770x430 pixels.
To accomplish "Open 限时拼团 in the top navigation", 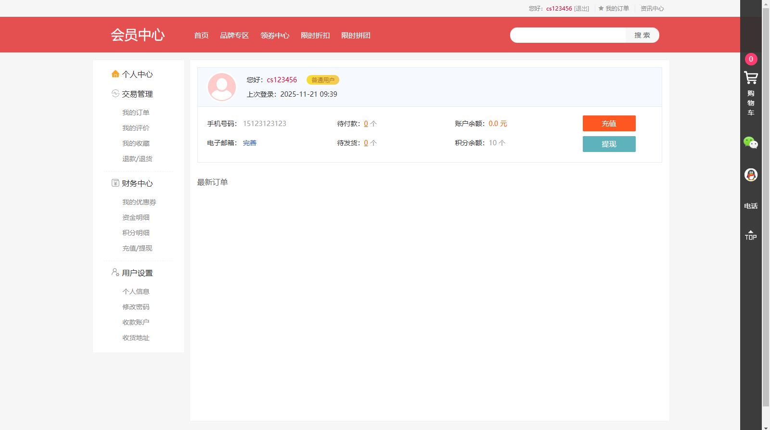I will (356, 36).
